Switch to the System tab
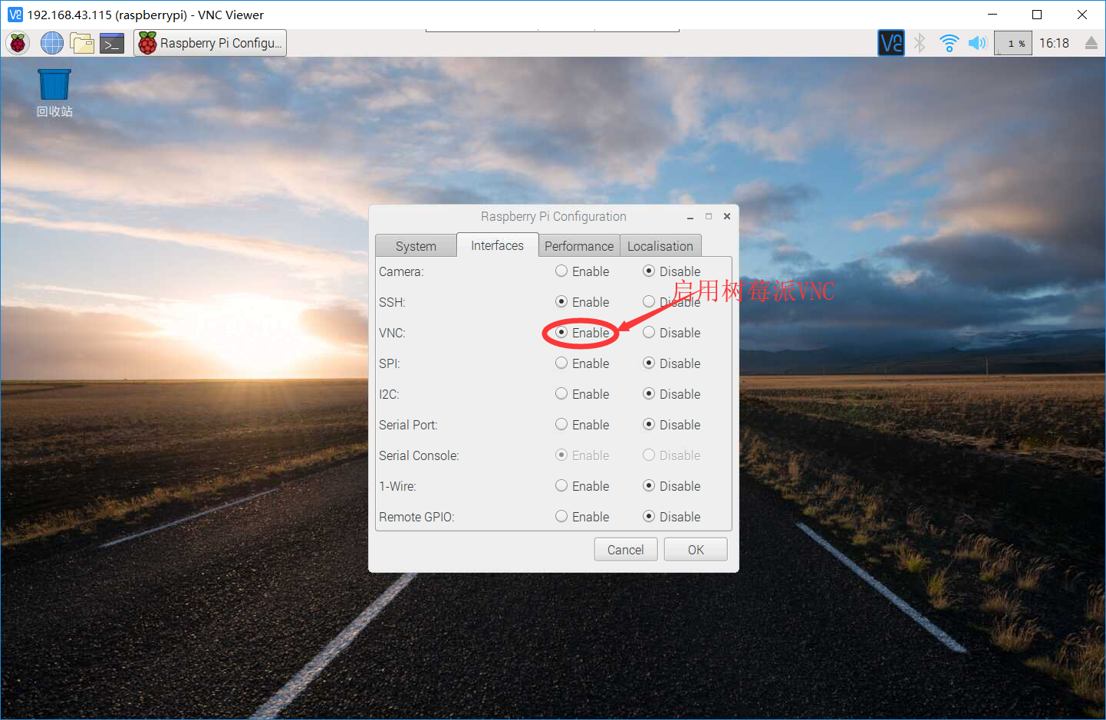The width and height of the screenshot is (1106, 720). [x=416, y=246]
